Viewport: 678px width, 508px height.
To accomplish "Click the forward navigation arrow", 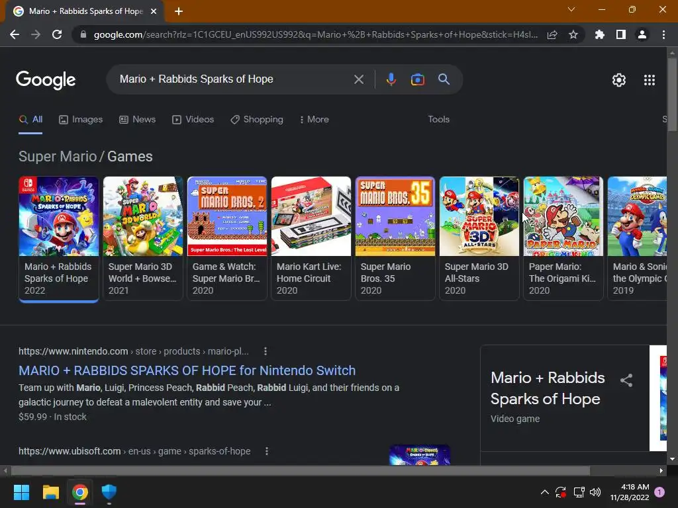I will click(36, 34).
